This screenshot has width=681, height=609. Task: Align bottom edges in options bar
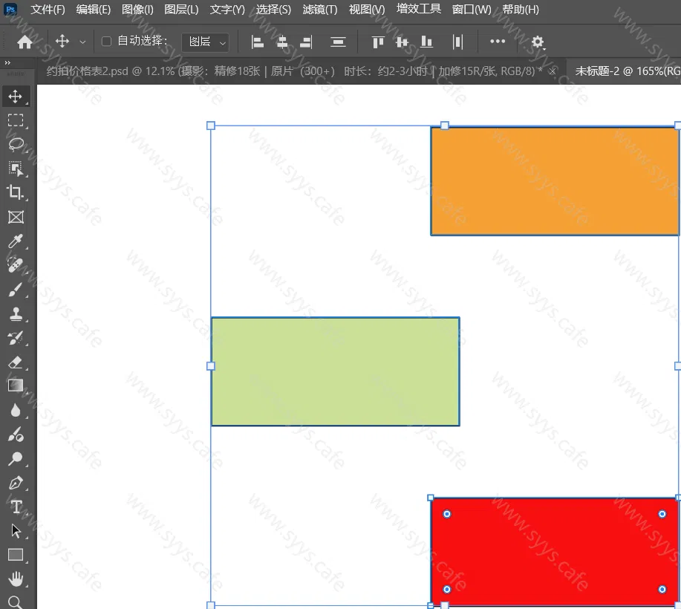tap(426, 42)
